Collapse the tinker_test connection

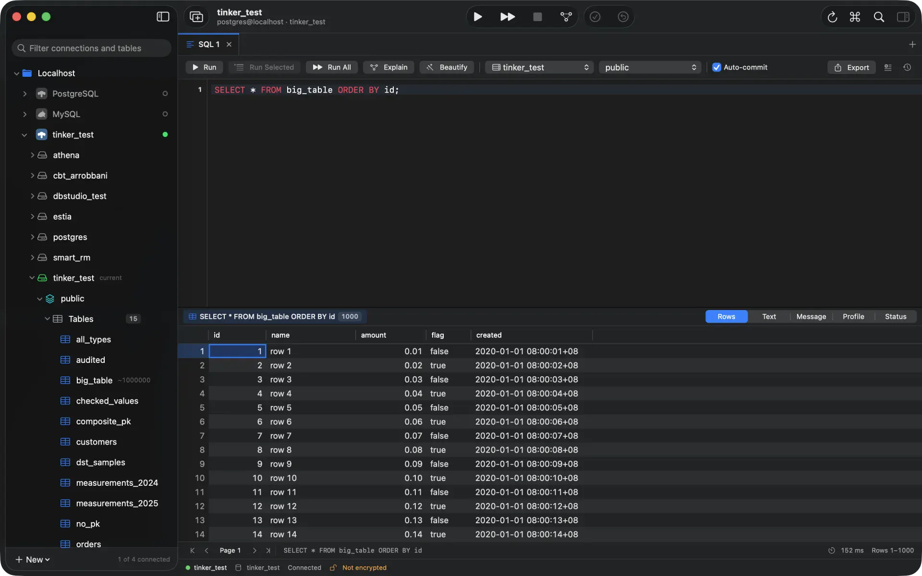(24, 135)
